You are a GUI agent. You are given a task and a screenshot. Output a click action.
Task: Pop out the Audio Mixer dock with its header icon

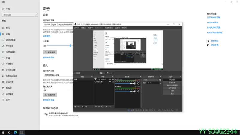[x=140, y=77]
